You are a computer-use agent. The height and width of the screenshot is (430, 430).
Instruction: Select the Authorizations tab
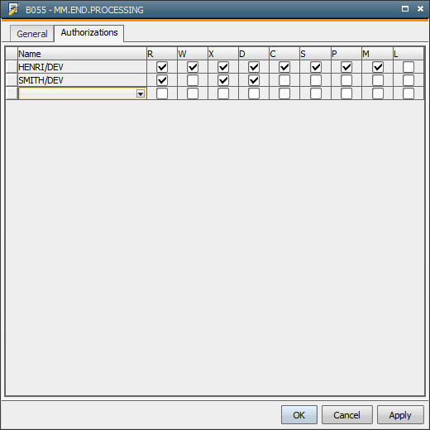click(x=89, y=33)
